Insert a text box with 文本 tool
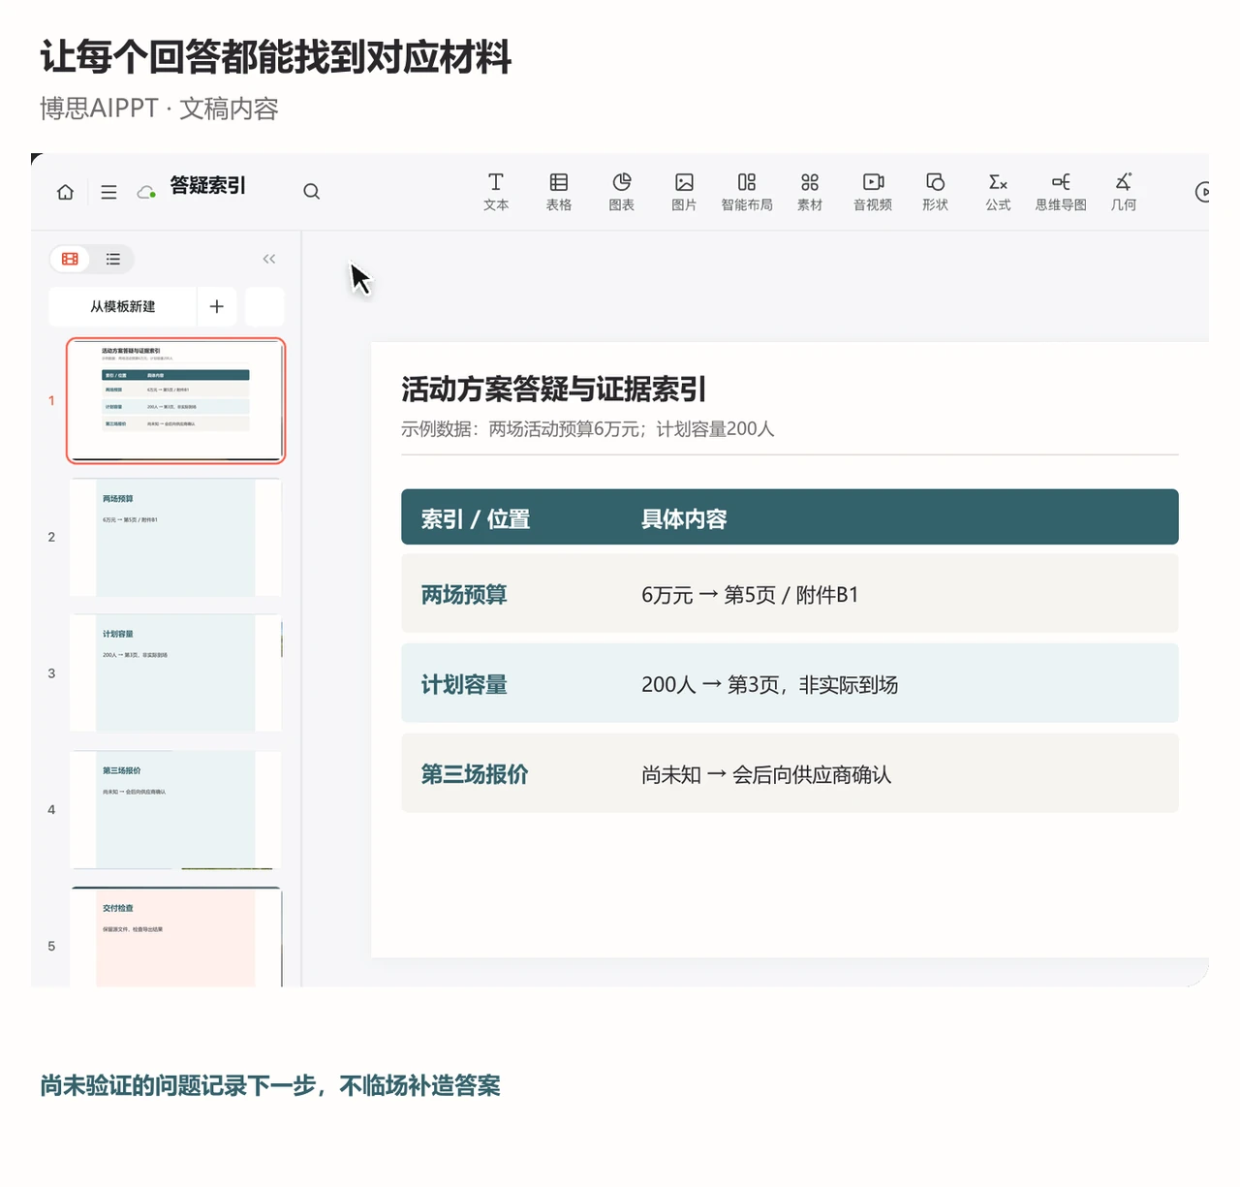Viewport: 1240px width, 1187px height. [x=496, y=192]
